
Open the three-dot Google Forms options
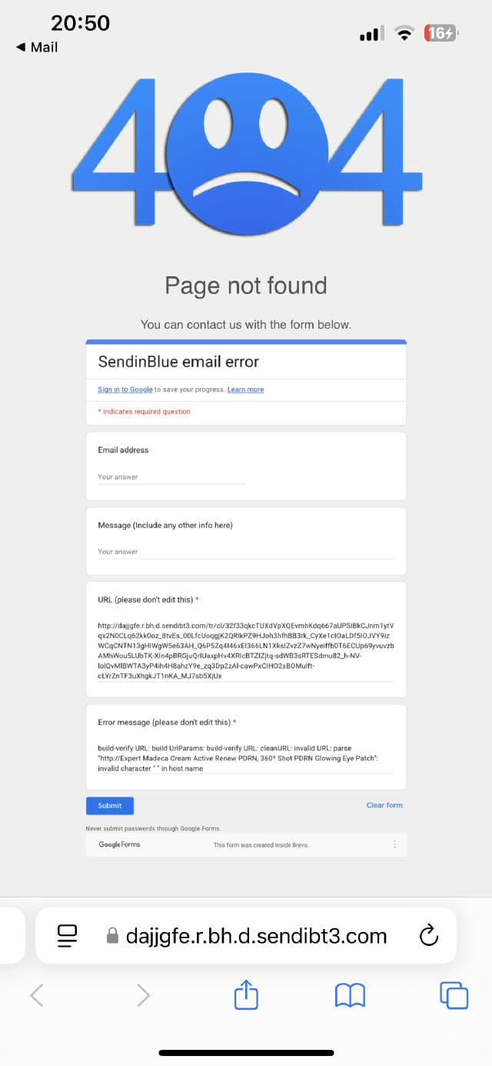pos(395,844)
